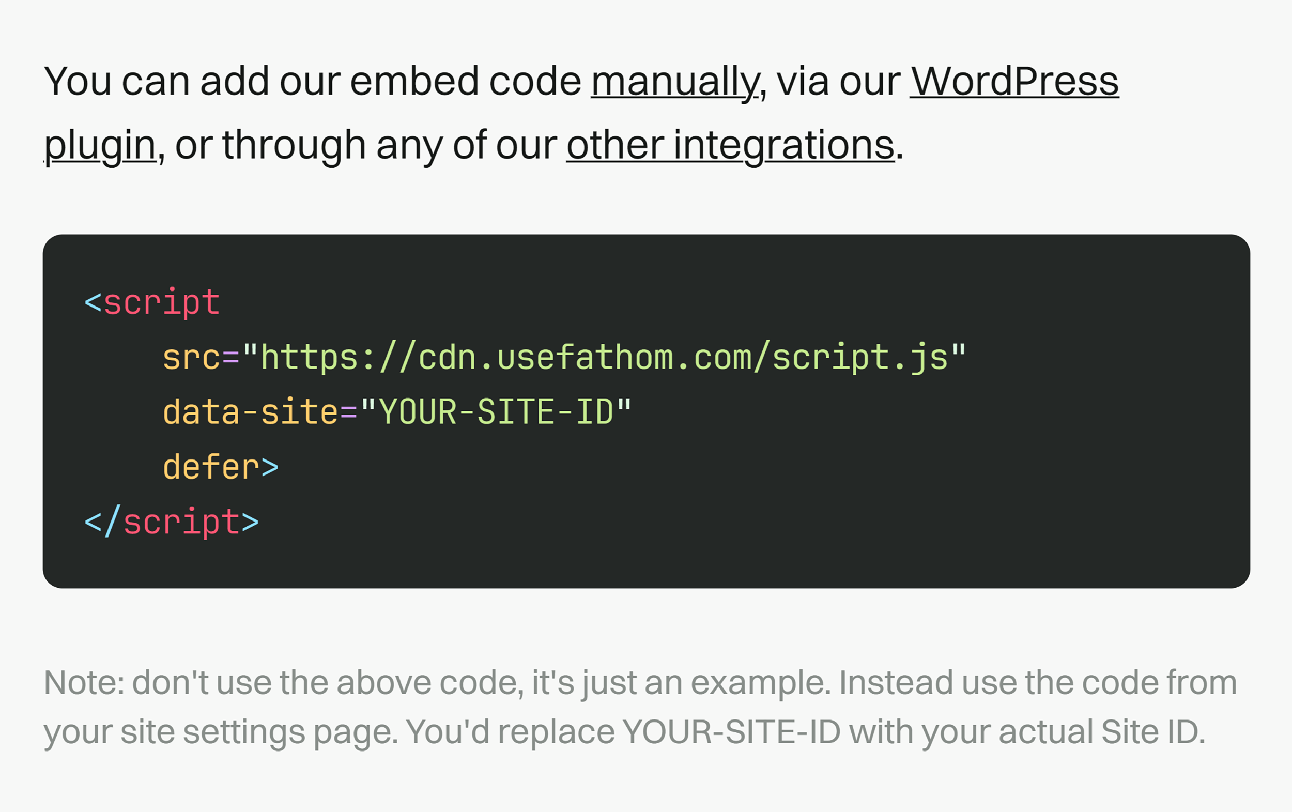This screenshot has height=812, width=1292.
Task: Open the "manually" link
Action: (674, 82)
